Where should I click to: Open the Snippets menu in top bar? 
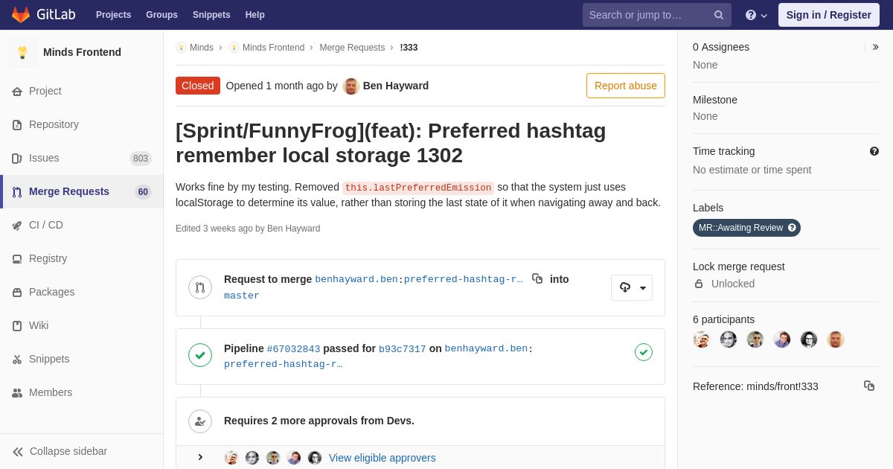(211, 15)
